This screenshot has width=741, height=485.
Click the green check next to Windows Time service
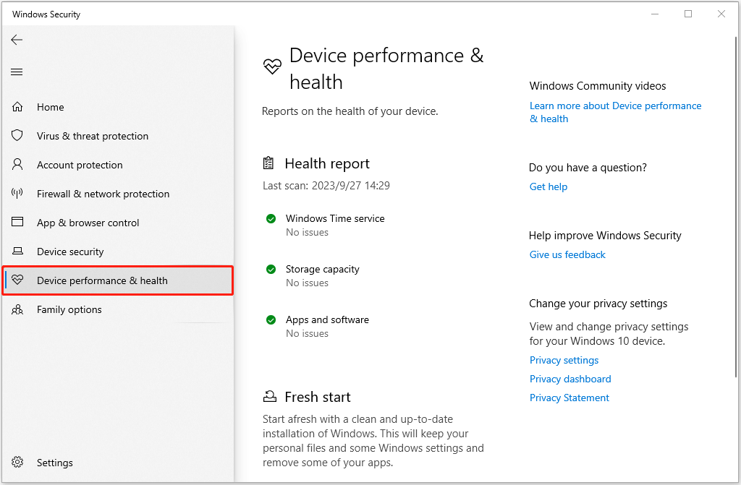[271, 219]
